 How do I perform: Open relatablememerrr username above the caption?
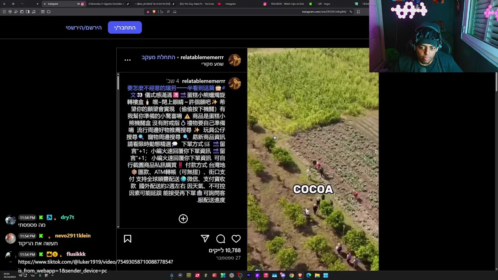click(x=203, y=81)
